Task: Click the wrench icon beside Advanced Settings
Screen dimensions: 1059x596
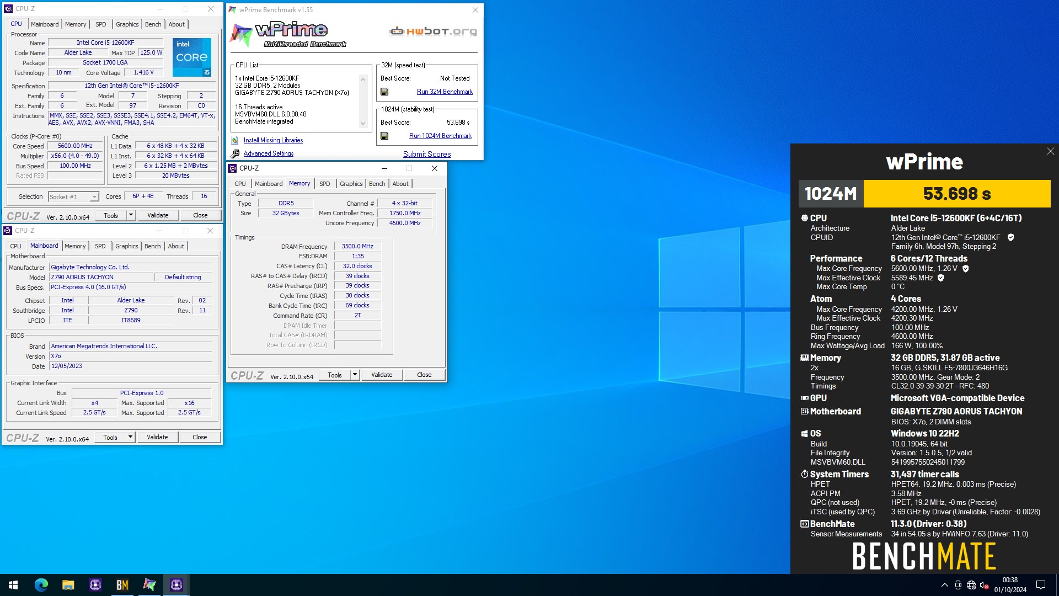Action: pos(235,154)
